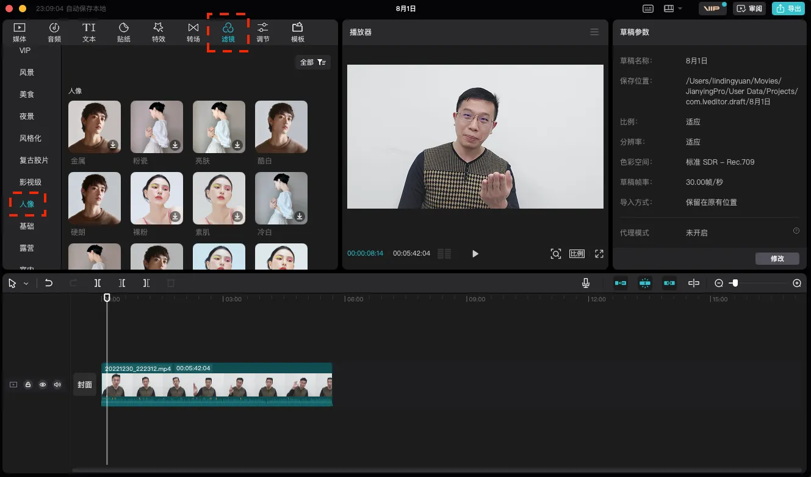Select the 影视级 filter category
811x477 pixels.
click(31, 182)
